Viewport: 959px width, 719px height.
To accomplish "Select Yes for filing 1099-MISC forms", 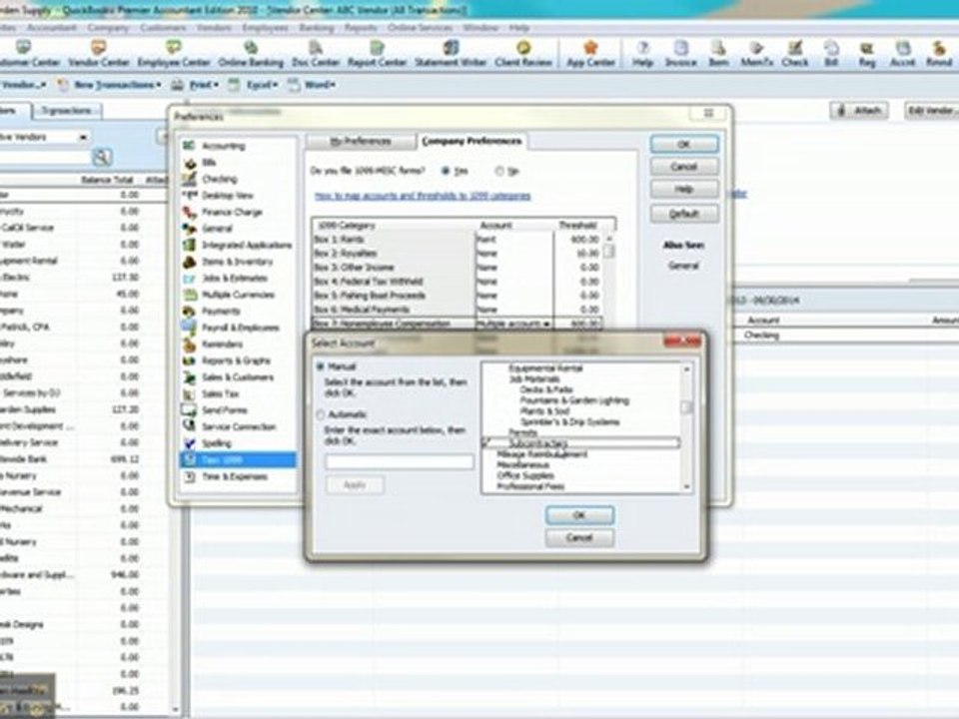I will (x=446, y=171).
